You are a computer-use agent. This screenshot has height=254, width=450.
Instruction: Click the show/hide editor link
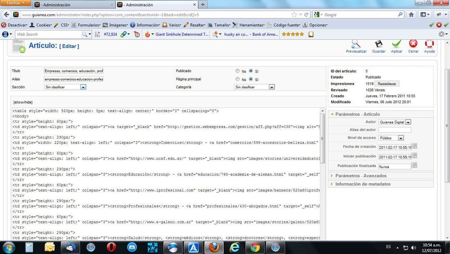click(23, 102)
